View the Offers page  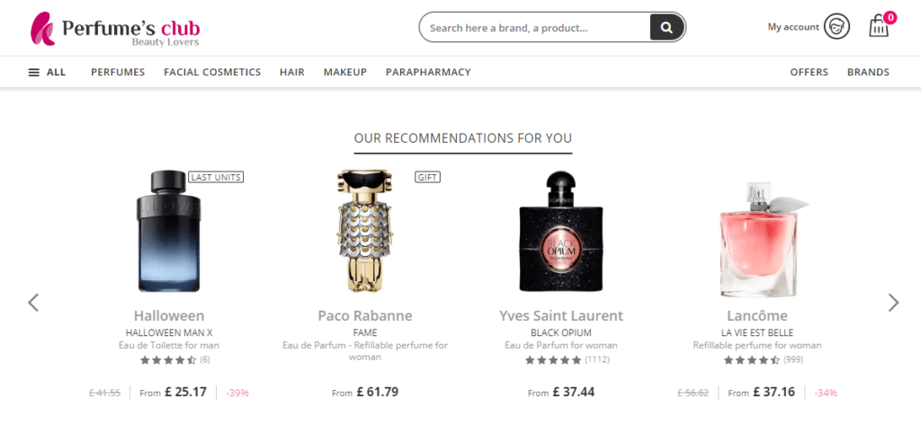tap(809, 72)
